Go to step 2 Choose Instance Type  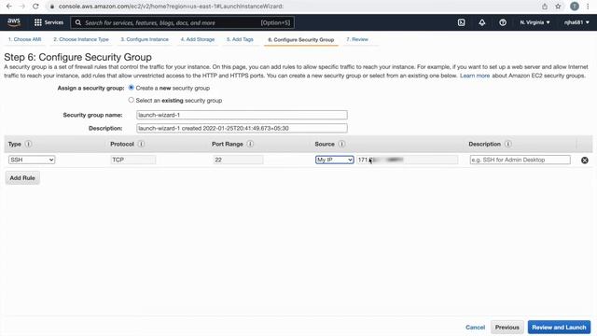[x=81, y=39]
